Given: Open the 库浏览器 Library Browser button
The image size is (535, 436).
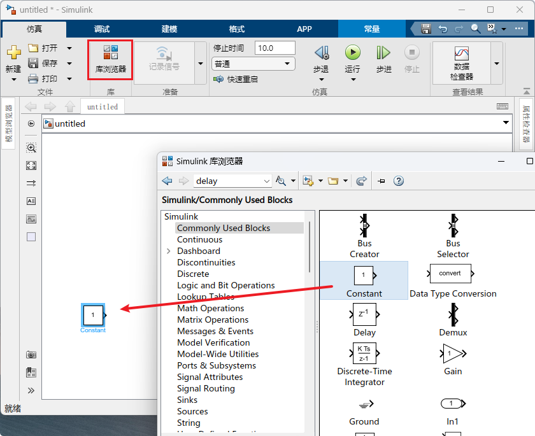Looking at the screenshot, I should pos(110,59).
